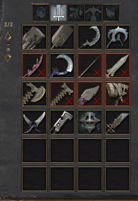Pick the spiked curved scythe weapon
This screenshot has width=138, height=201.
(x=90, y=37)
